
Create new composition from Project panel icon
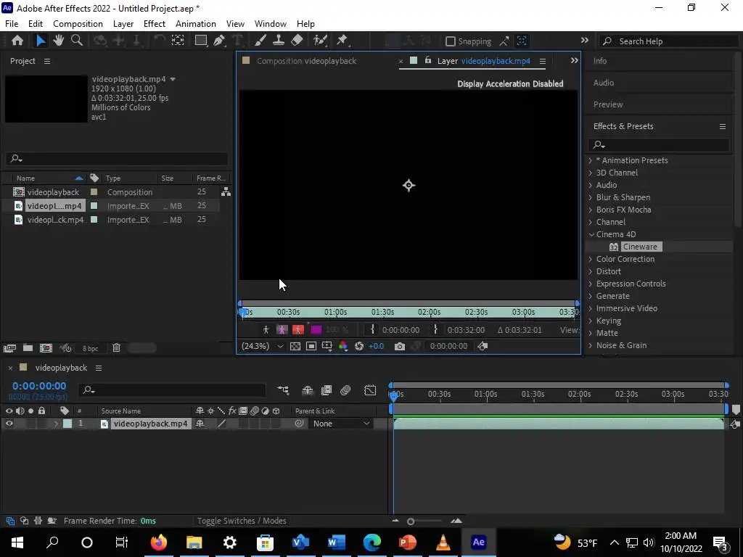[x=46, y=348]
